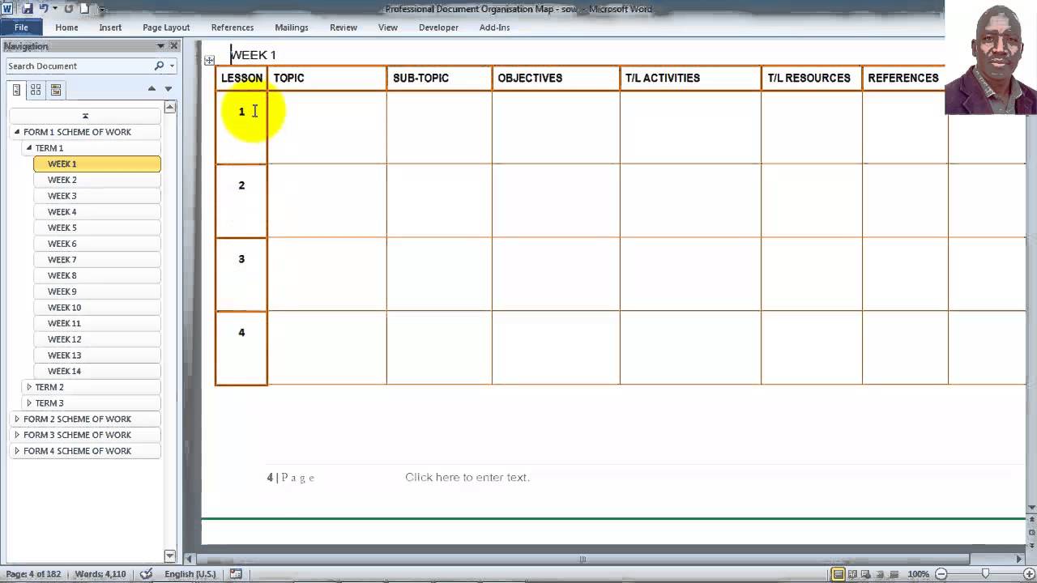Click the 100% zoom level button
The height and width of the screenshot is (583, 1037).
[x=918, y=574]
